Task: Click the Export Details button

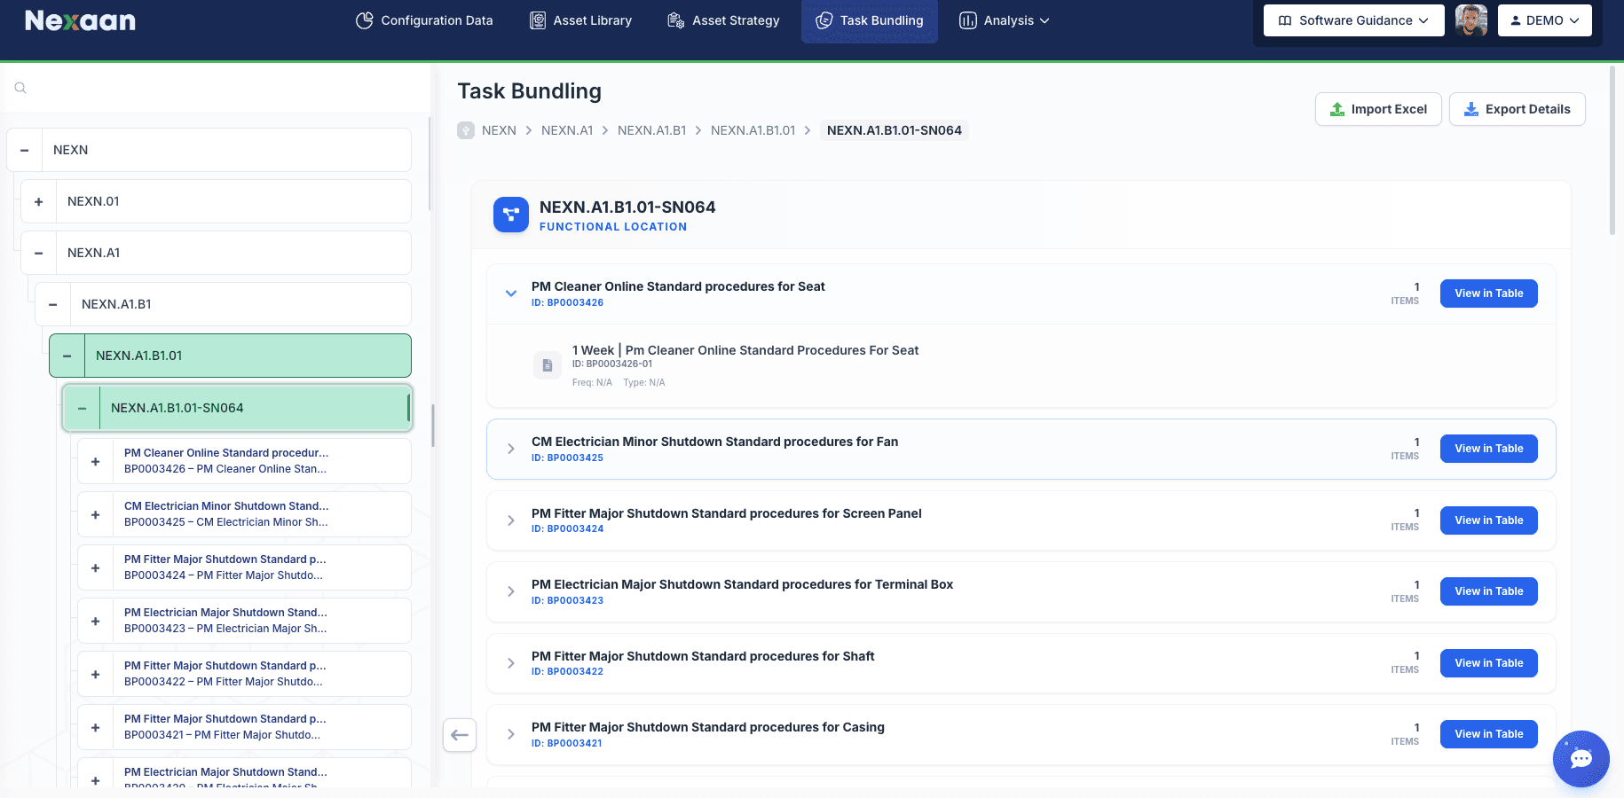Action: pyautogui.click(x=1518, y=109)
